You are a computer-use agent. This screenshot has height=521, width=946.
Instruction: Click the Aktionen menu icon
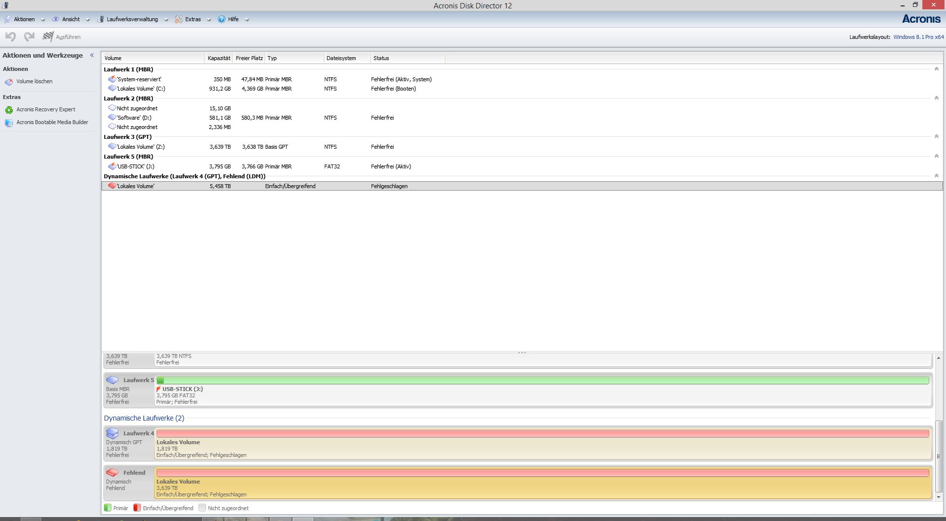coord(7,19)
